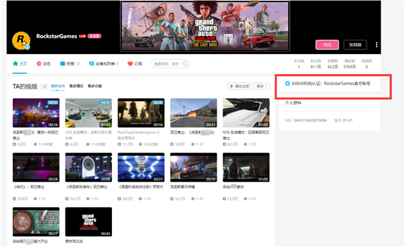This screenshot has width=405, height=247.
Task: Click the 获赞数 42.2万 stat
Action: point(333,64)
